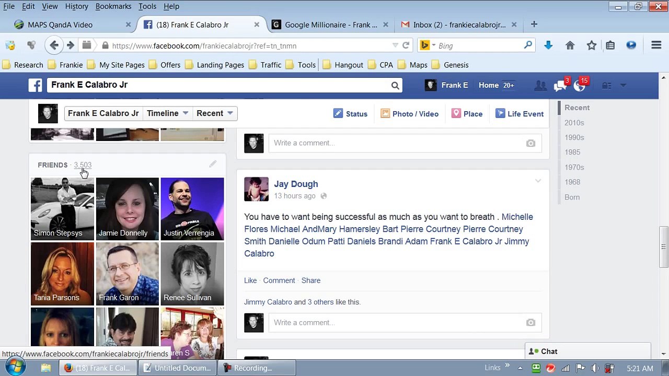Click the Status composer button

pyautogui.click(x=350, y=114)
